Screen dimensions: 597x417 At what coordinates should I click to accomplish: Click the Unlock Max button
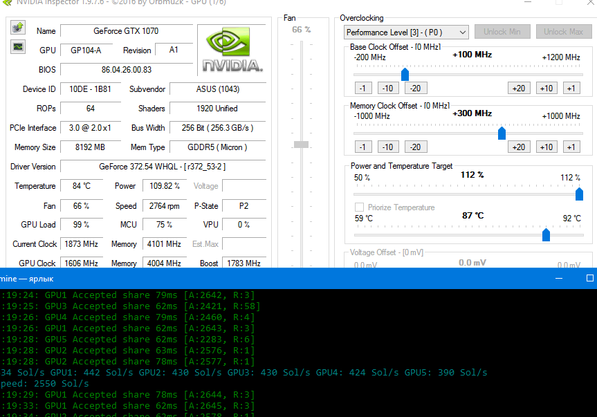[564, 32]
